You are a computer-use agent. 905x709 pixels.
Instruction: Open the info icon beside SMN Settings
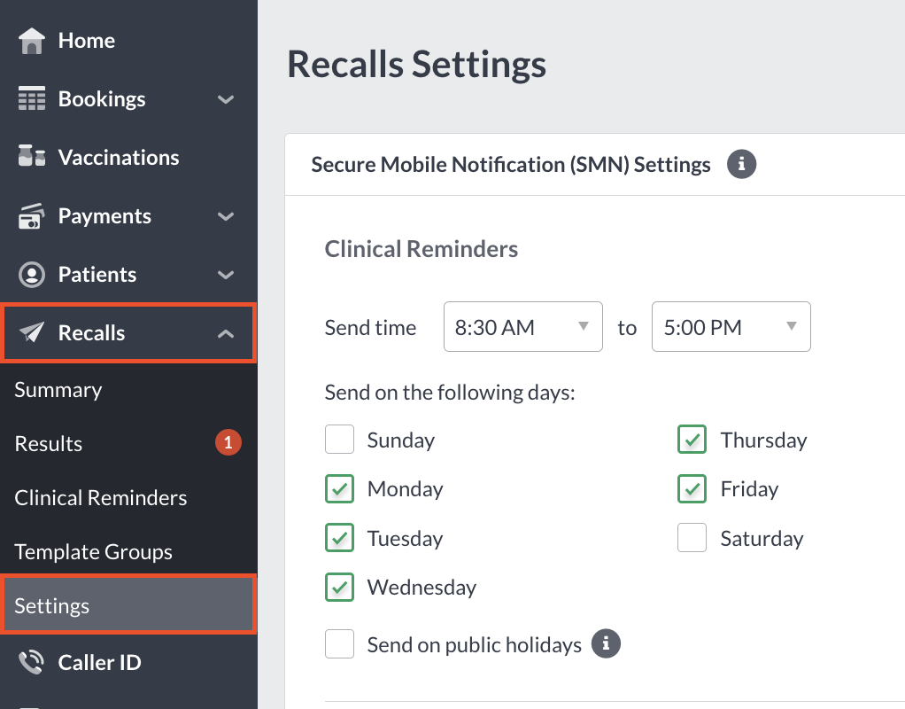(x=742, y=164)
